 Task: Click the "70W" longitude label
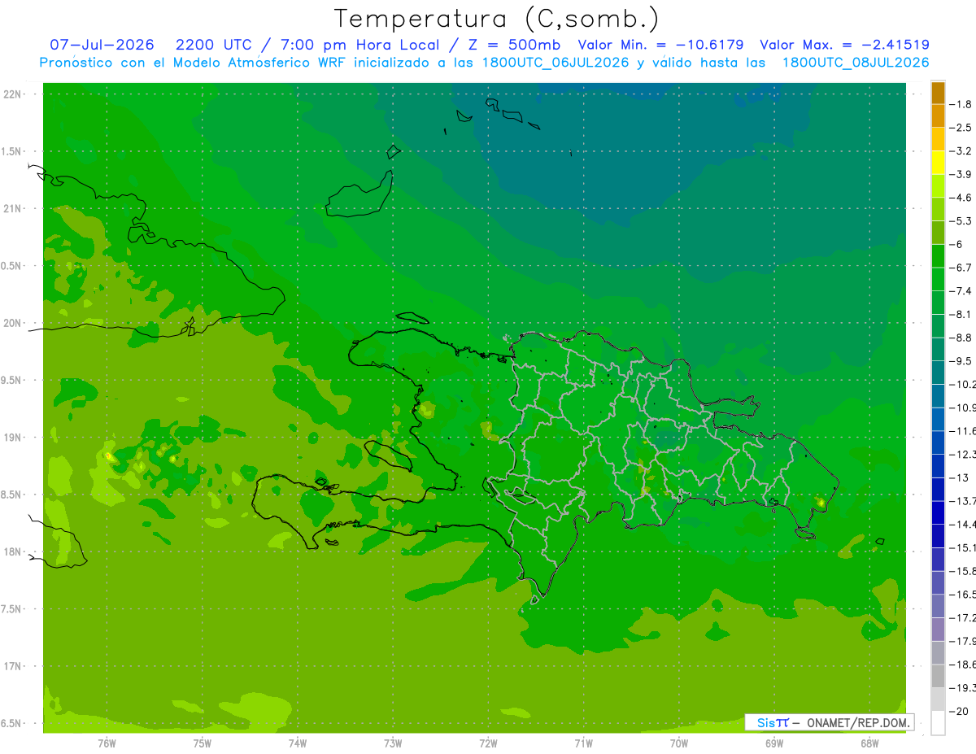[678, 743]
